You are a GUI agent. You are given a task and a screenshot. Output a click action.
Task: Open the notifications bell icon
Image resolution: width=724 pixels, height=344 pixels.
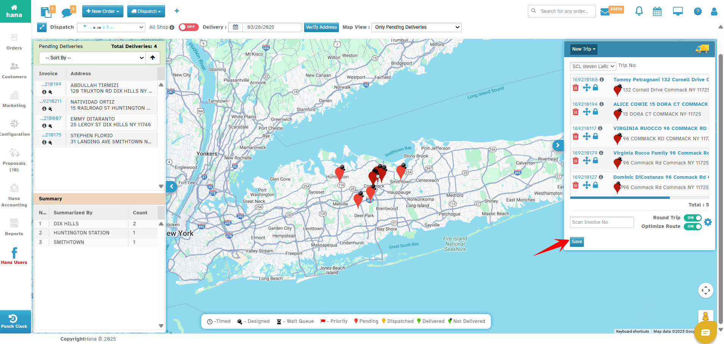pyautogui.click(x=639, y=11)
